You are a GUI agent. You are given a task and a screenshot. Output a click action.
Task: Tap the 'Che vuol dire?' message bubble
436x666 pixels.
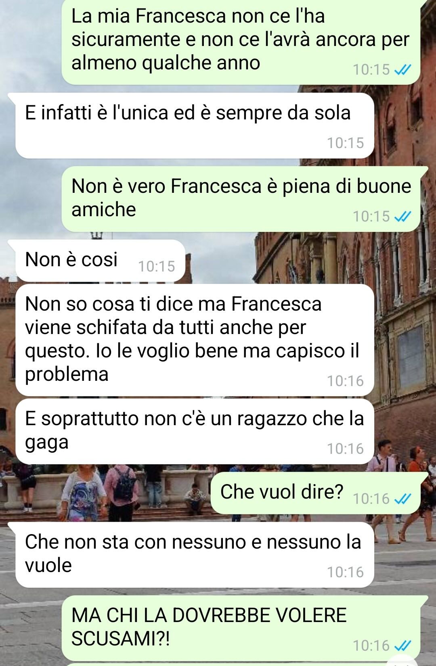click(x=315, y=493)
